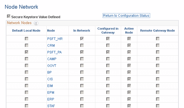Check Configured in Gateway for CRM
Viewport: 184px width, 108px height.
tap(108, 45)
